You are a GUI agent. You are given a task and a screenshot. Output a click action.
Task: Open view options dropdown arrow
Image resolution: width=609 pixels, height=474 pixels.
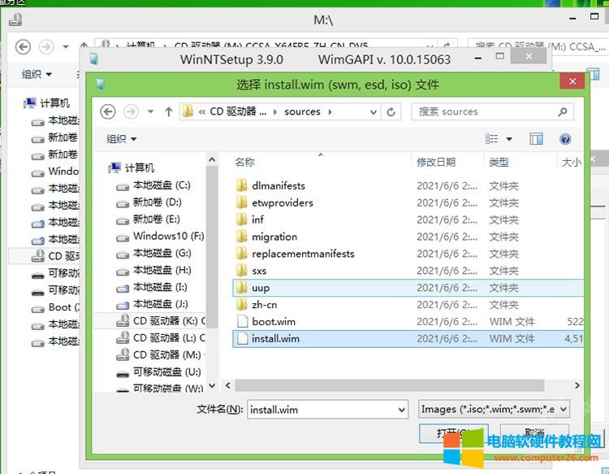(x=509, y=139)
